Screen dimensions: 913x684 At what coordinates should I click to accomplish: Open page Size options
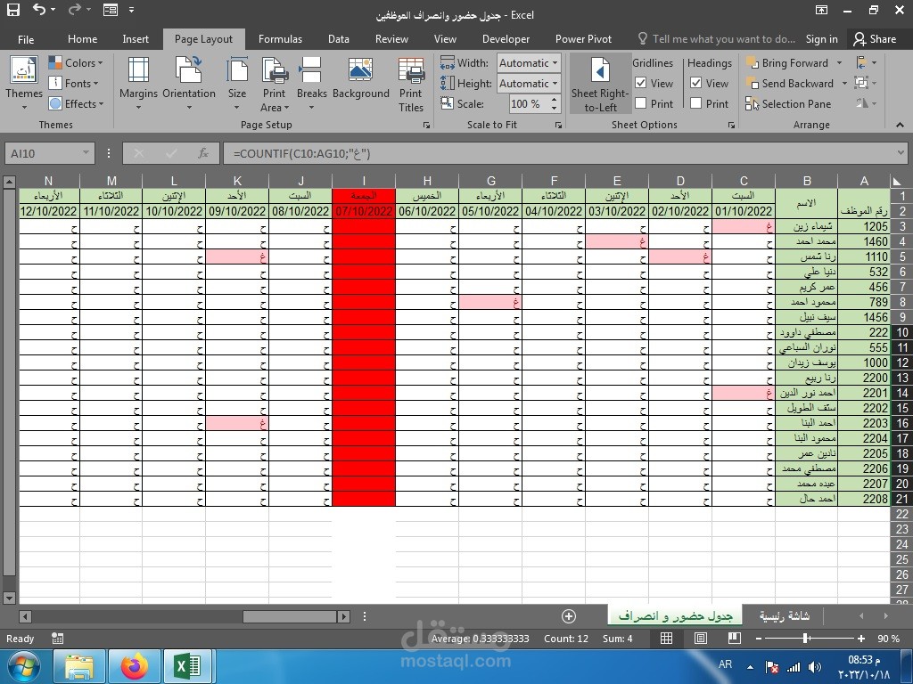point(236,83)
